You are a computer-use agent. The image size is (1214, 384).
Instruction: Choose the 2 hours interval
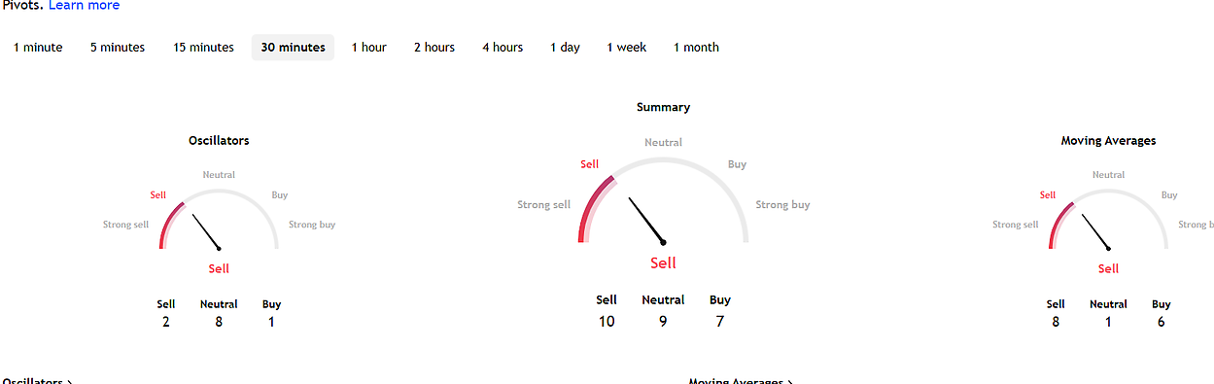pyautogui.click(x=434, y=48)
